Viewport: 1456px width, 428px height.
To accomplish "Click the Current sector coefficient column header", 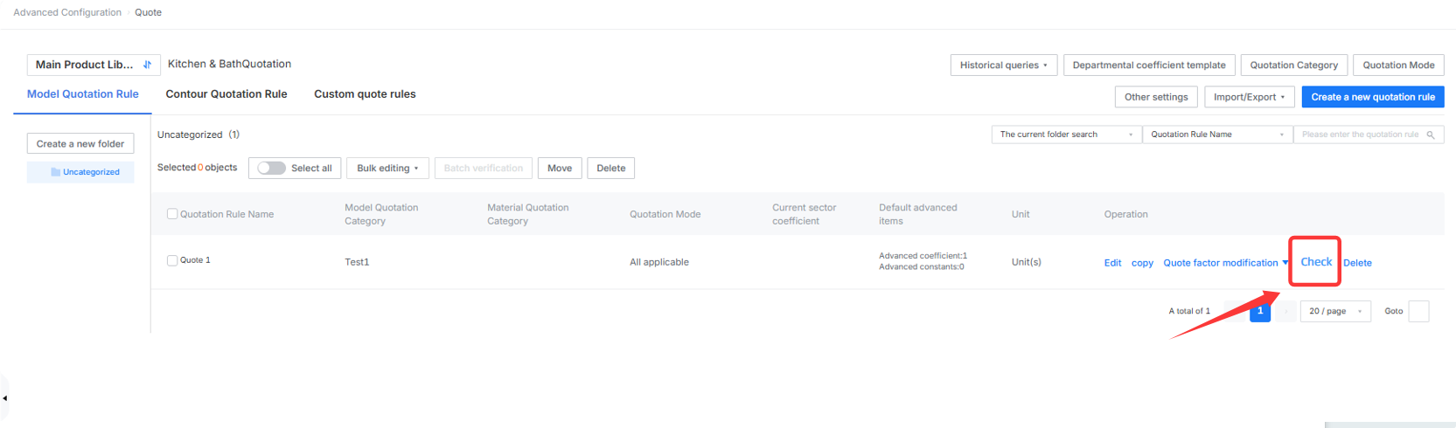I will (804, 214).
